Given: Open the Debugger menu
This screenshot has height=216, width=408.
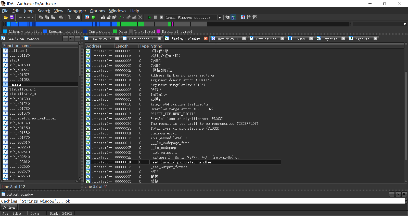Looking at the screenshot, I should tap(76, 11).
